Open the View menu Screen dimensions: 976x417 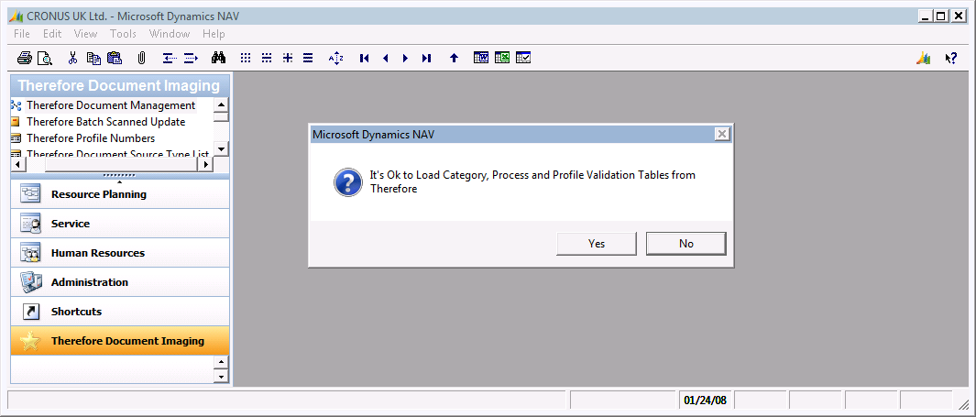coord(86,34)
